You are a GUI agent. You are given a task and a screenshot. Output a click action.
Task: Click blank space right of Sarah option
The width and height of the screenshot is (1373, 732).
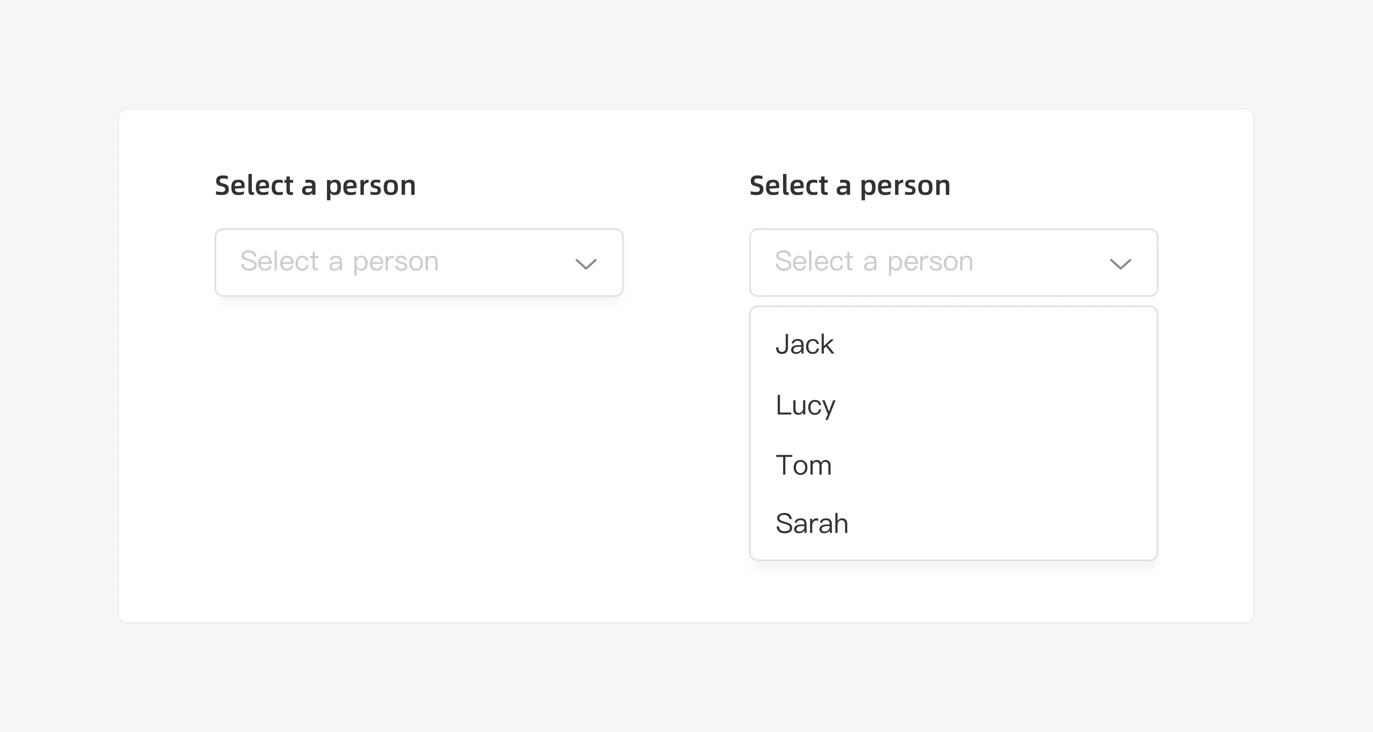point(1013,523)
